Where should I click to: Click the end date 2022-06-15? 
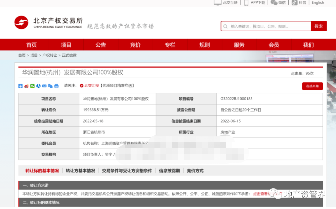point(231,121)
